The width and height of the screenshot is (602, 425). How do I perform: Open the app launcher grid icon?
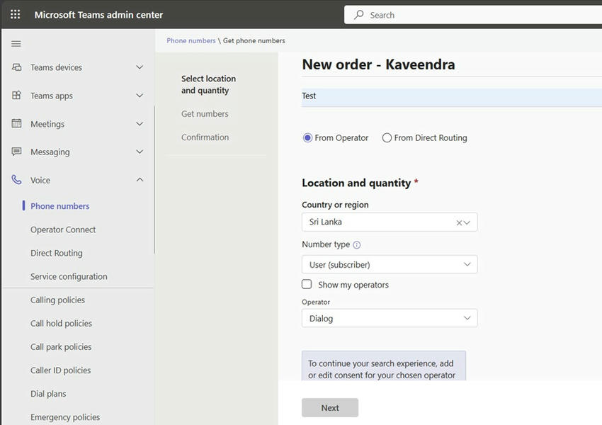point(16,15)
